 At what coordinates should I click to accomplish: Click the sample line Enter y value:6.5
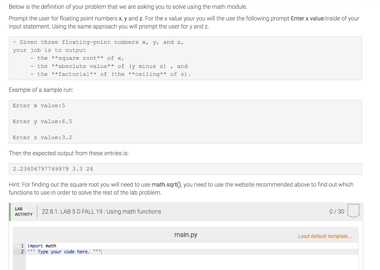[x=42, y=122]
